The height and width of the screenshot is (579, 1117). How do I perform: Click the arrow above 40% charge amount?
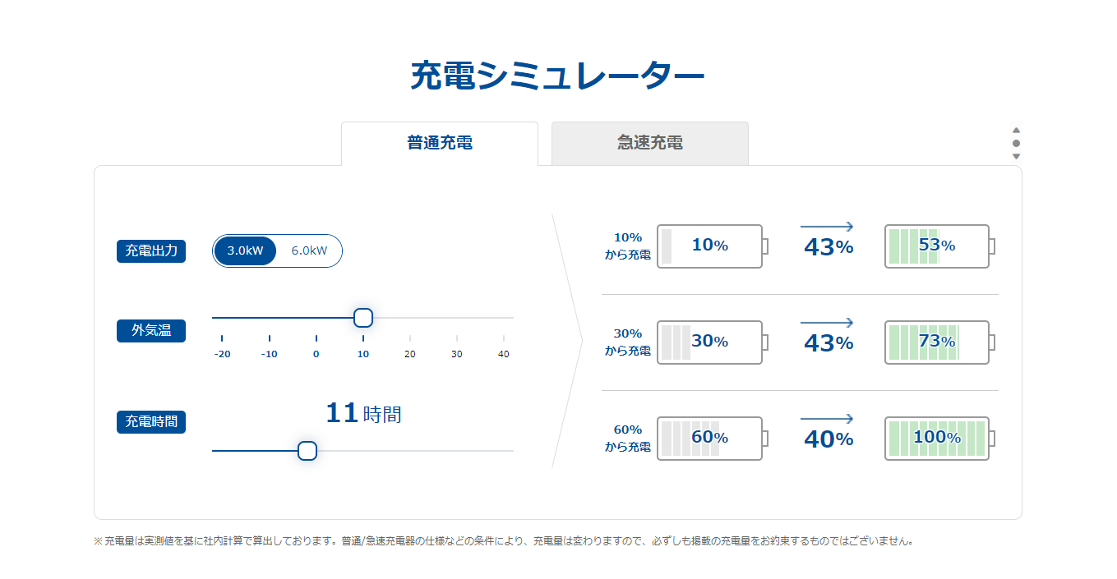coord(827,419)
